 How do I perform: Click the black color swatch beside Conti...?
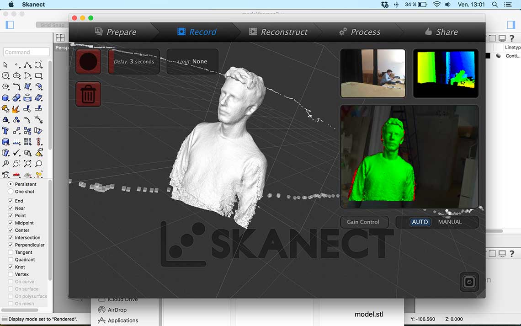click(488, 56)
